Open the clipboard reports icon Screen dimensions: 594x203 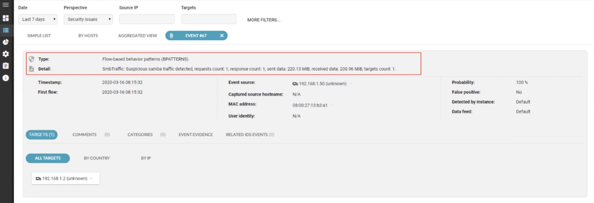(x=6, y=66)
